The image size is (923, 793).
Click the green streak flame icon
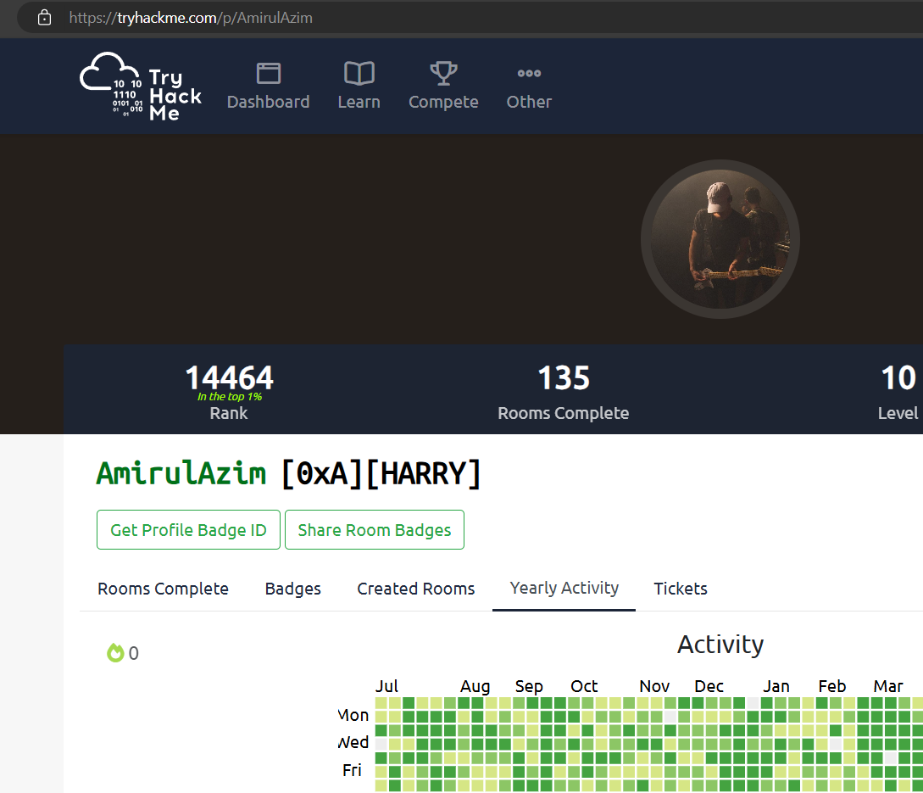[x=115, y=652]
